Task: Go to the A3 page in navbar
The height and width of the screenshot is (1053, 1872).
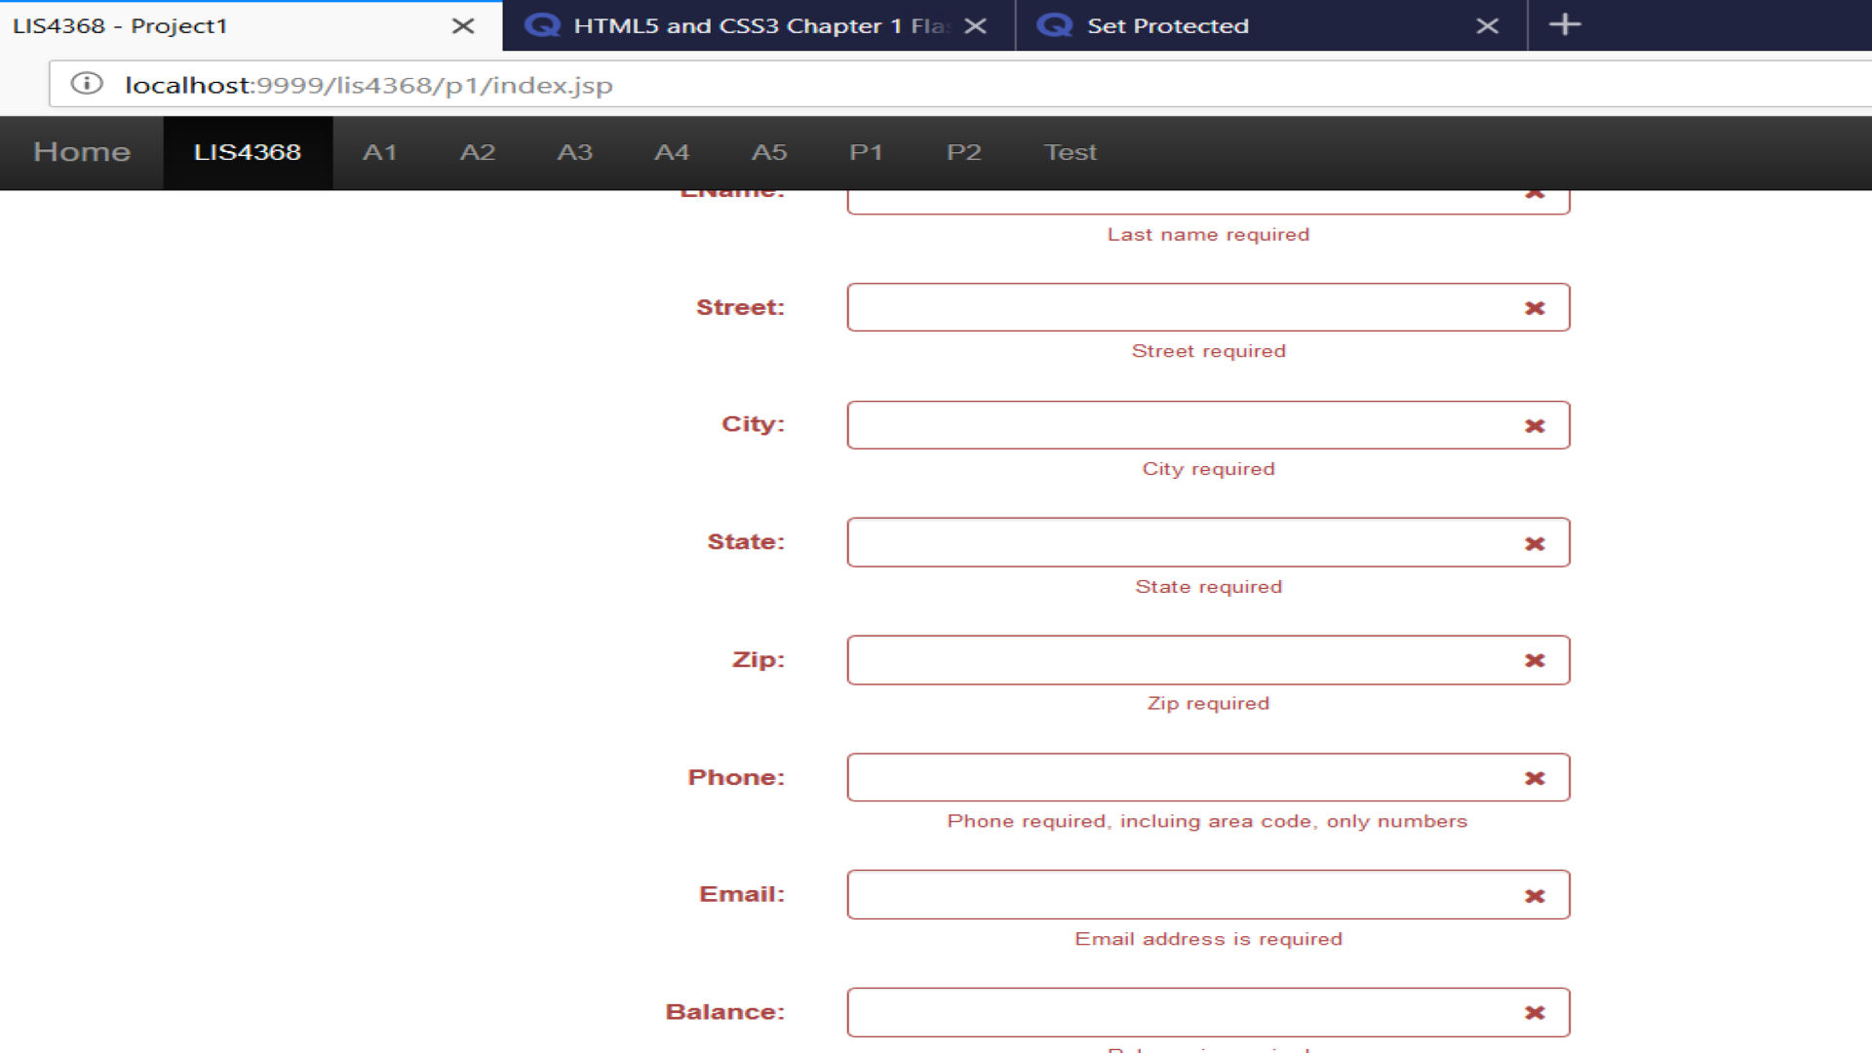Action: pos(574,152)
